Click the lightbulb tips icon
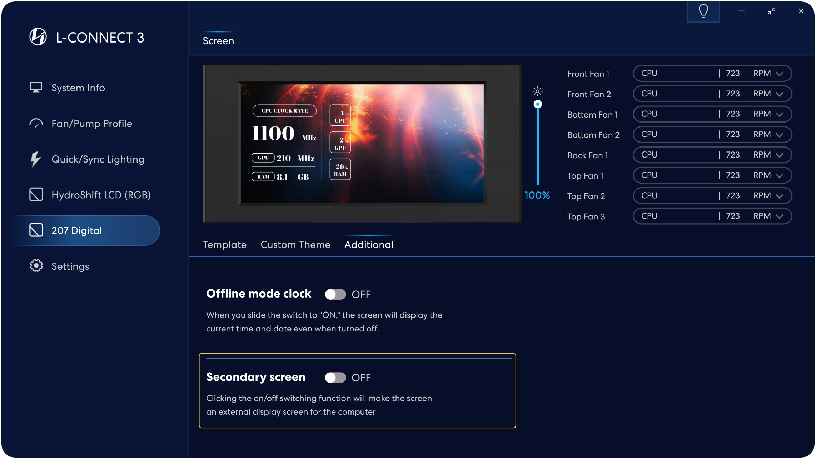Screen dimensions: 816x459 point(703,11)
